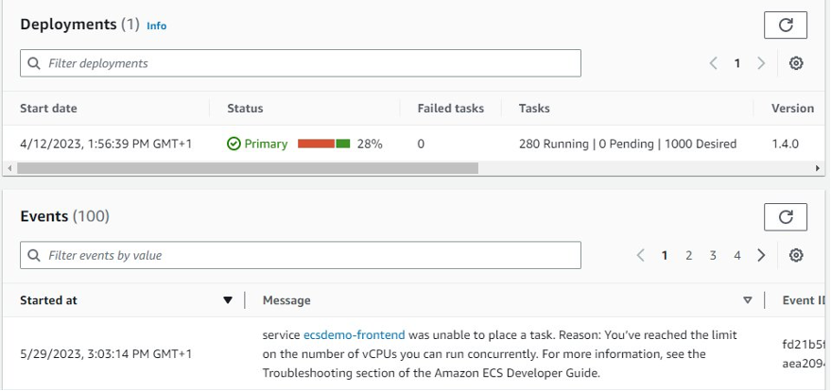Select Events page 1
Viewport: 831px width, 391px height.
[664, 256]
